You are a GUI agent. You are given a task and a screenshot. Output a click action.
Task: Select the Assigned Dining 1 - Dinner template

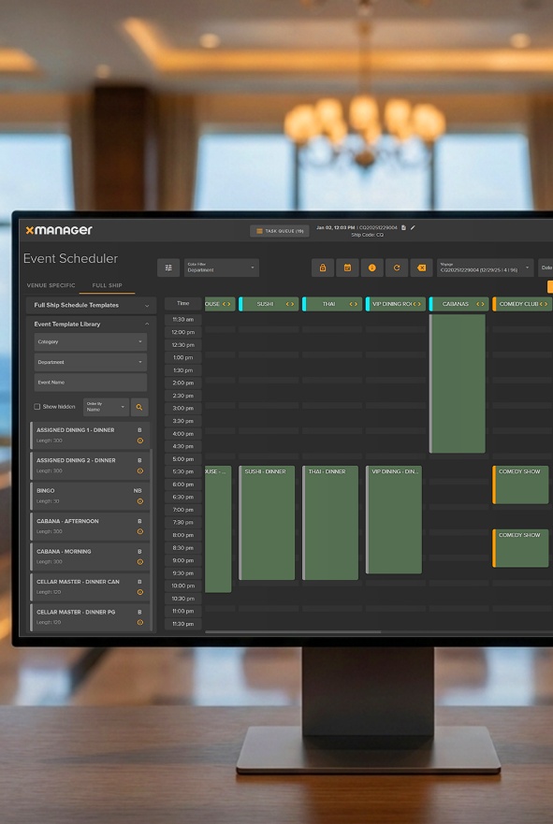point(91,435)
